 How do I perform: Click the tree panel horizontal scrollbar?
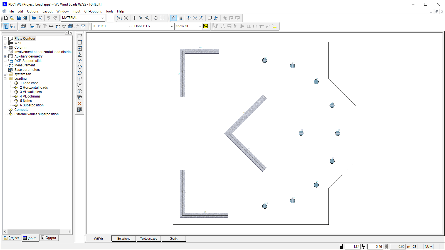pyautogui.click(x=34, y=231)
